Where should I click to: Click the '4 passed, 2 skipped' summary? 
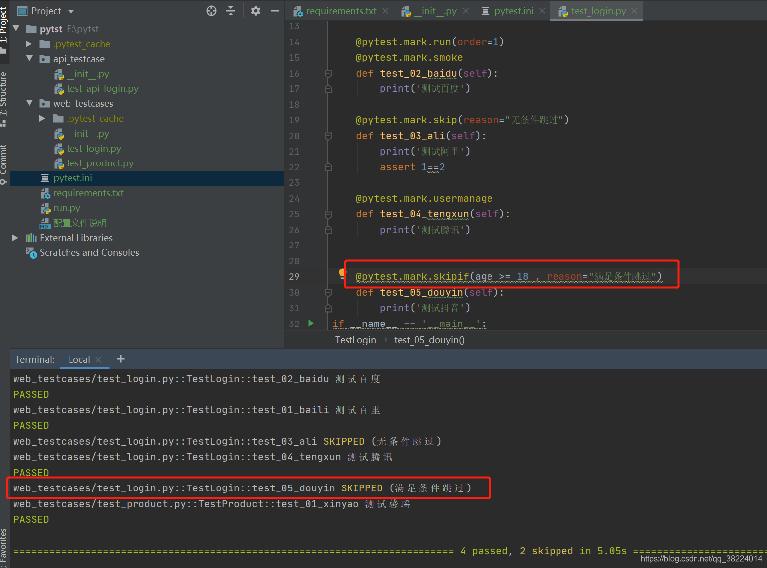pos(543,551)
